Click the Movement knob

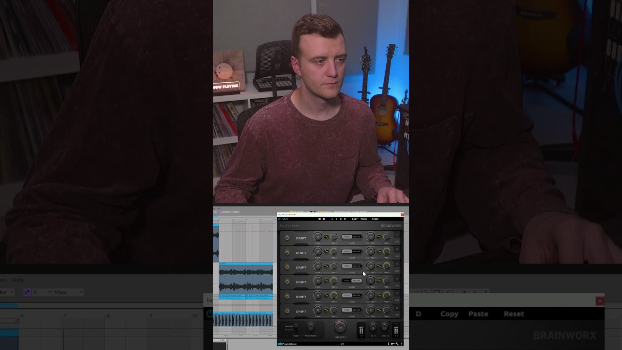(311, 328)
